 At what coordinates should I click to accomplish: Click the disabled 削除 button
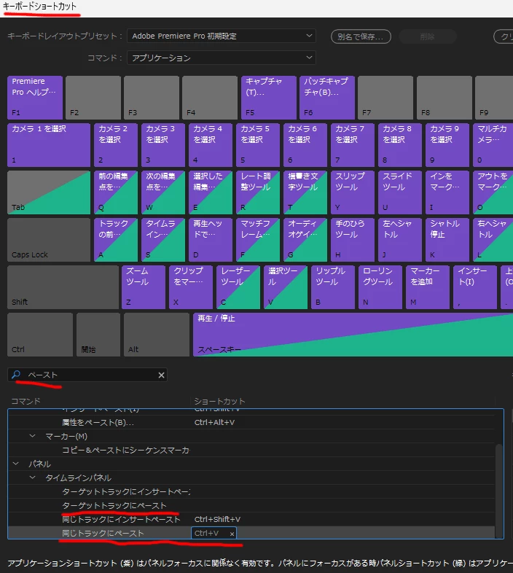tap(428, 36)
